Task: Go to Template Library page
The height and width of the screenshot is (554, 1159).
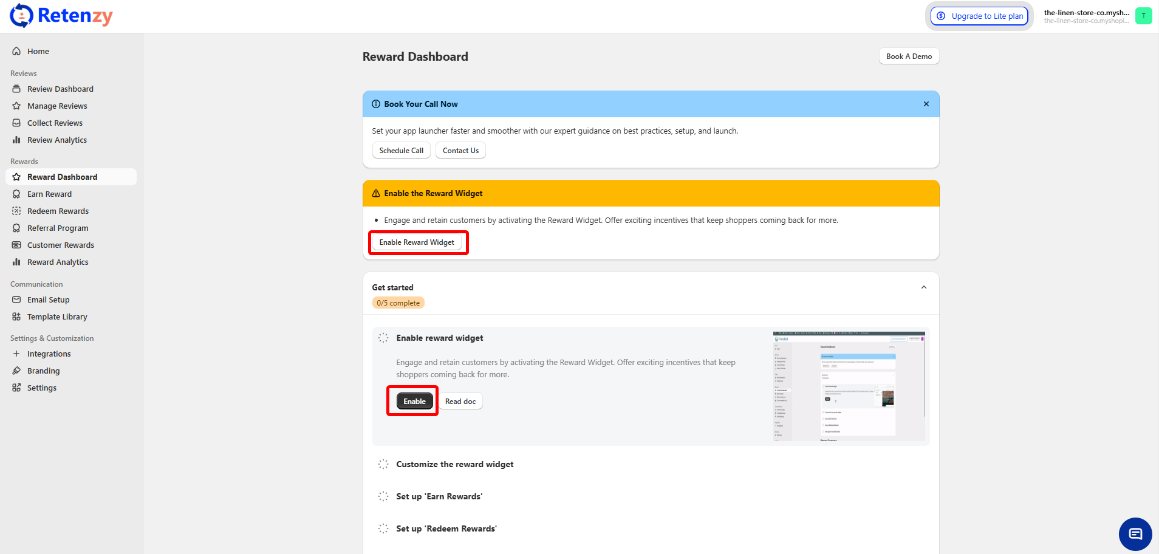Action: [x=57, y=317]
